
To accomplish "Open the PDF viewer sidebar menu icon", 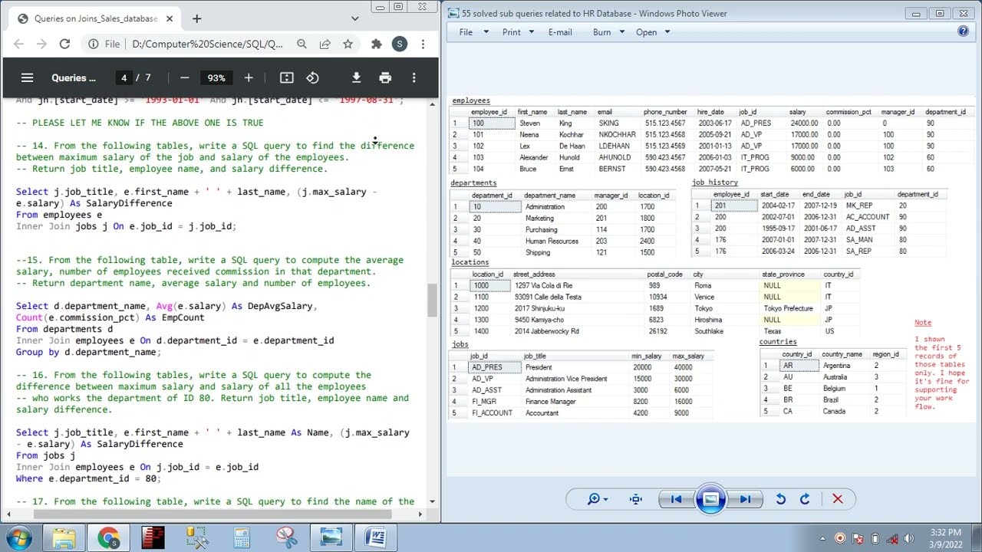I will click(28, 77).
